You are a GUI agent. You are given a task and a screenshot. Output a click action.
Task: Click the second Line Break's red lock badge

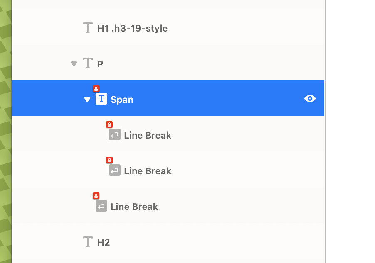(109, 160)
